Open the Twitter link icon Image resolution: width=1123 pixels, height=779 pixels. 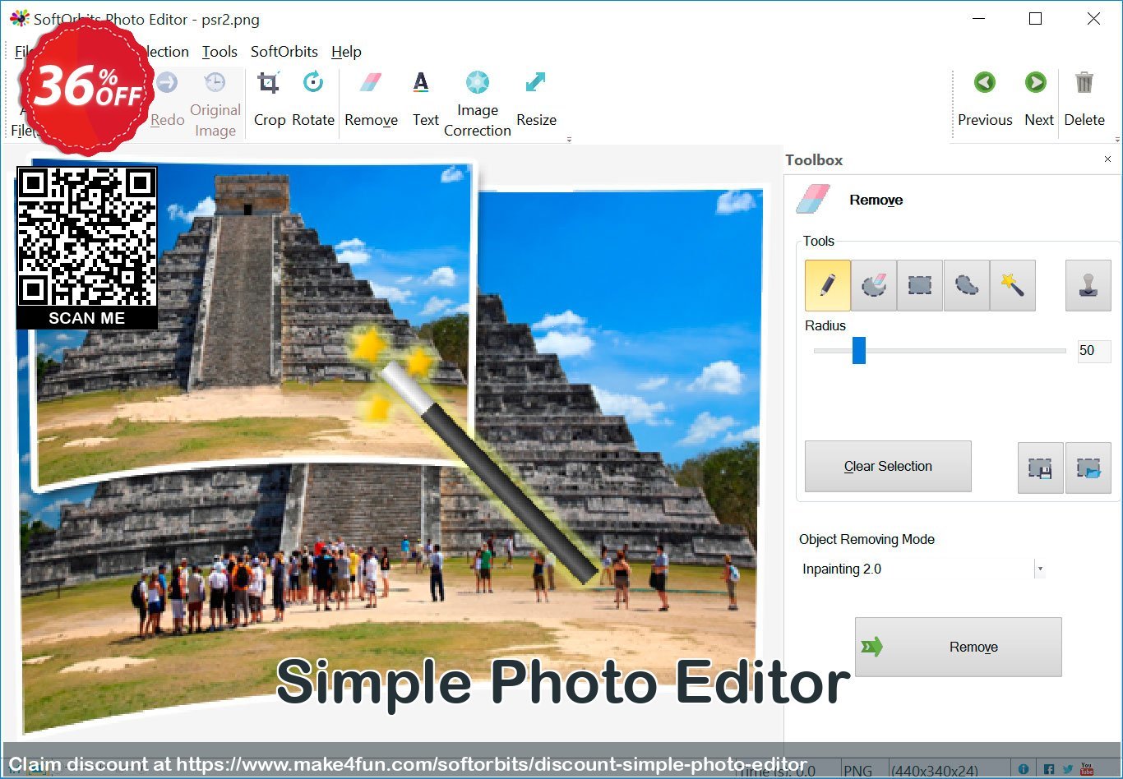pos(1068,770)
